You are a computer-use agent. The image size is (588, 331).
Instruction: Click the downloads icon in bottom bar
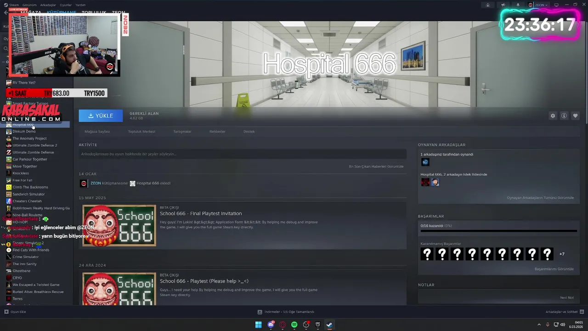260,312
